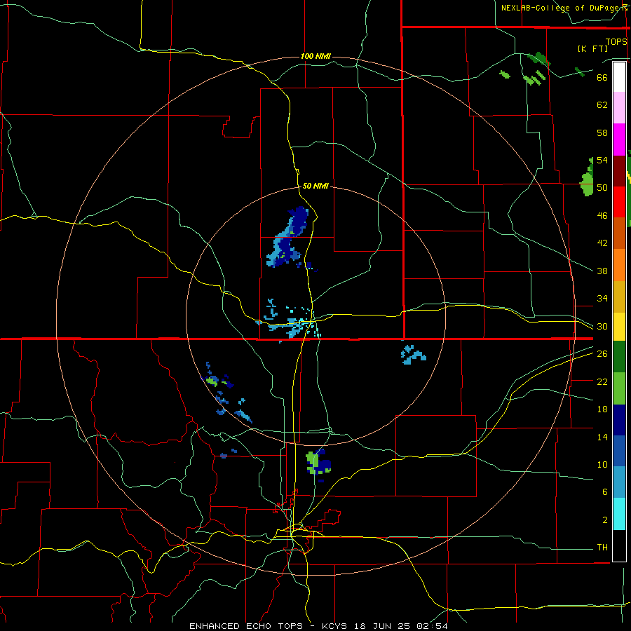The image size is (631, 631).
Task: Click the white swatch in the tops legend
Action: click(x=619, y=77)
